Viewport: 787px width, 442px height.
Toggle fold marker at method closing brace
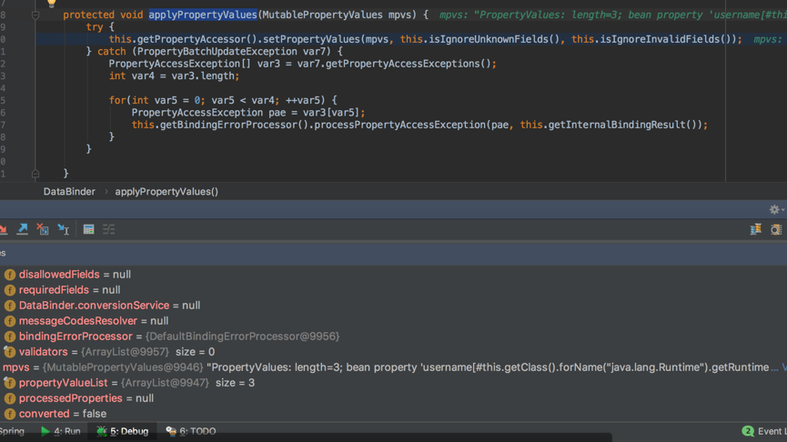tap(35, 173)
